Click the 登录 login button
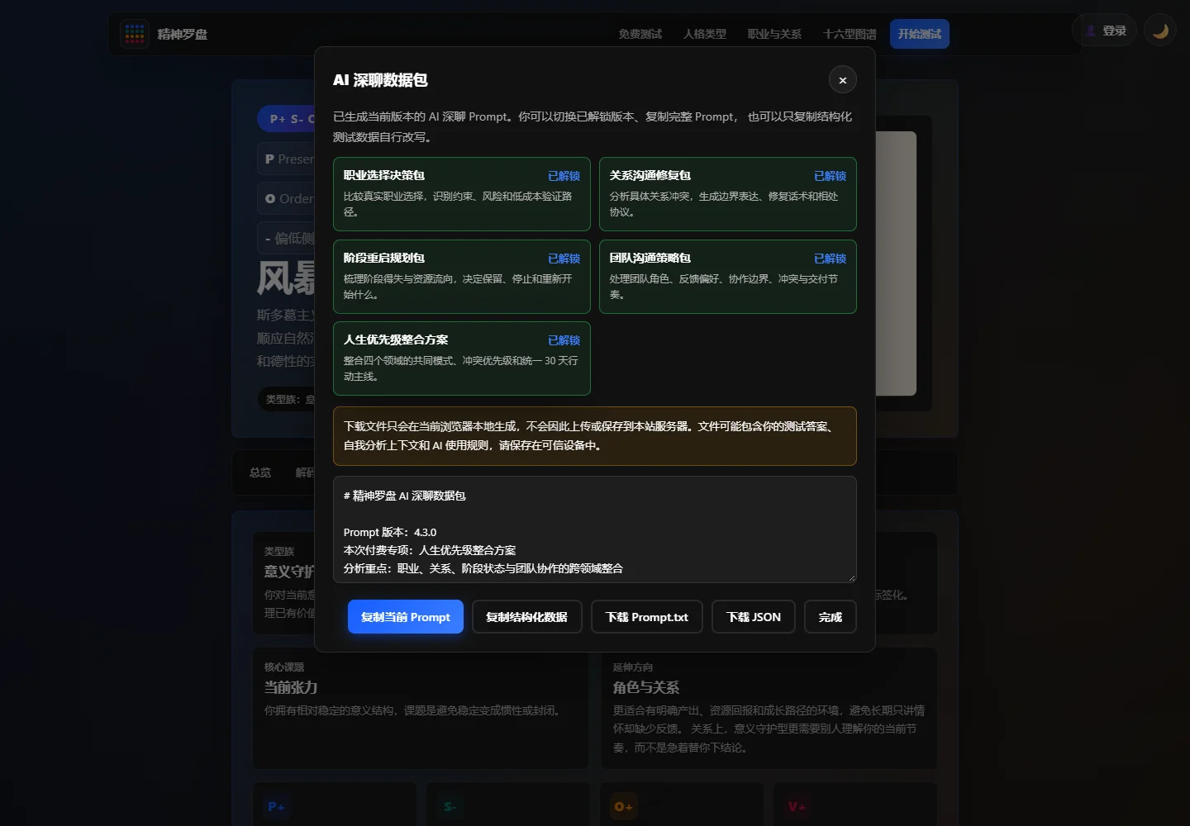Image resolution: width=1190 pixels, height=826 pixels. [x=1105, y=31]
